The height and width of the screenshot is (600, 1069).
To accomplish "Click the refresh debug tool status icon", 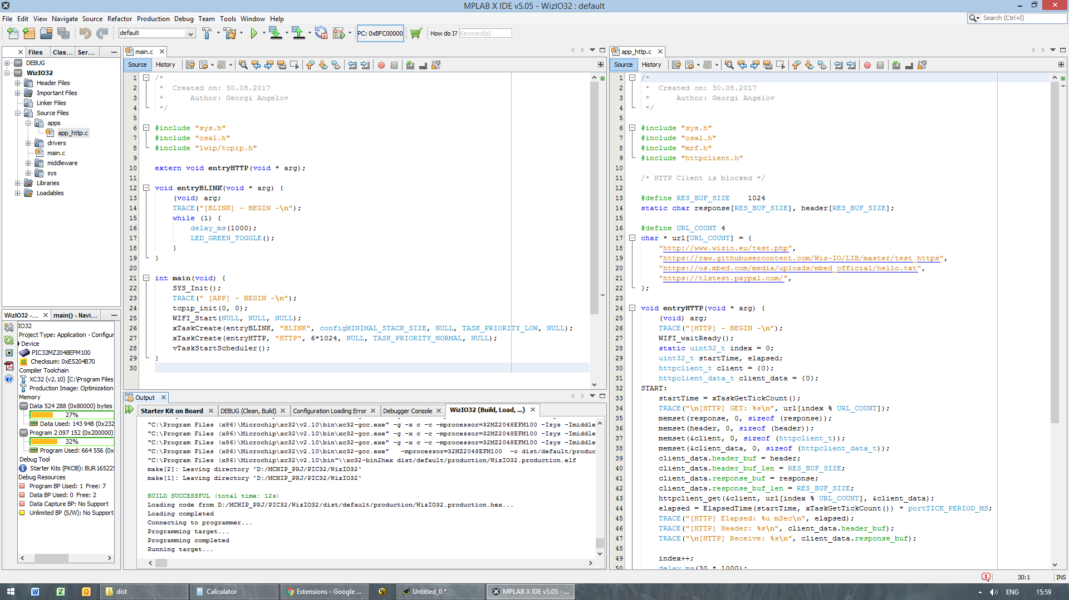I will click(x=9, y=340).
